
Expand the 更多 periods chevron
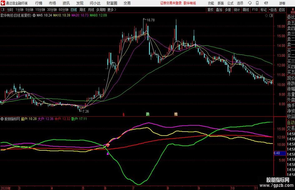(115, 10)
